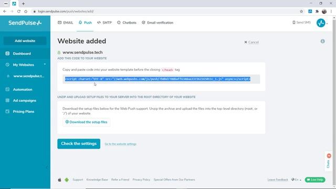Open the SMTP tab
This screenshot has width=336, height=189.
click(104, 23)
